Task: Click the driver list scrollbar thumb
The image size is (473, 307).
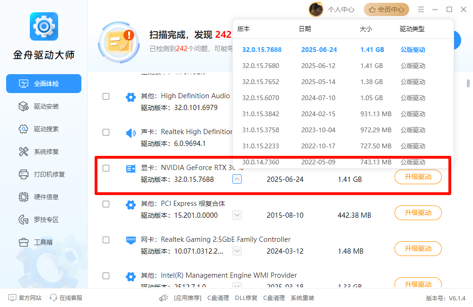Action: pos(468,83)
